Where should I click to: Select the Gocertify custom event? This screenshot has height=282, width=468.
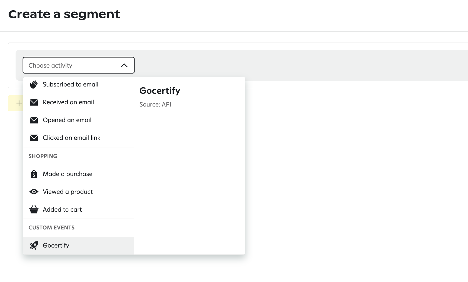79,246
